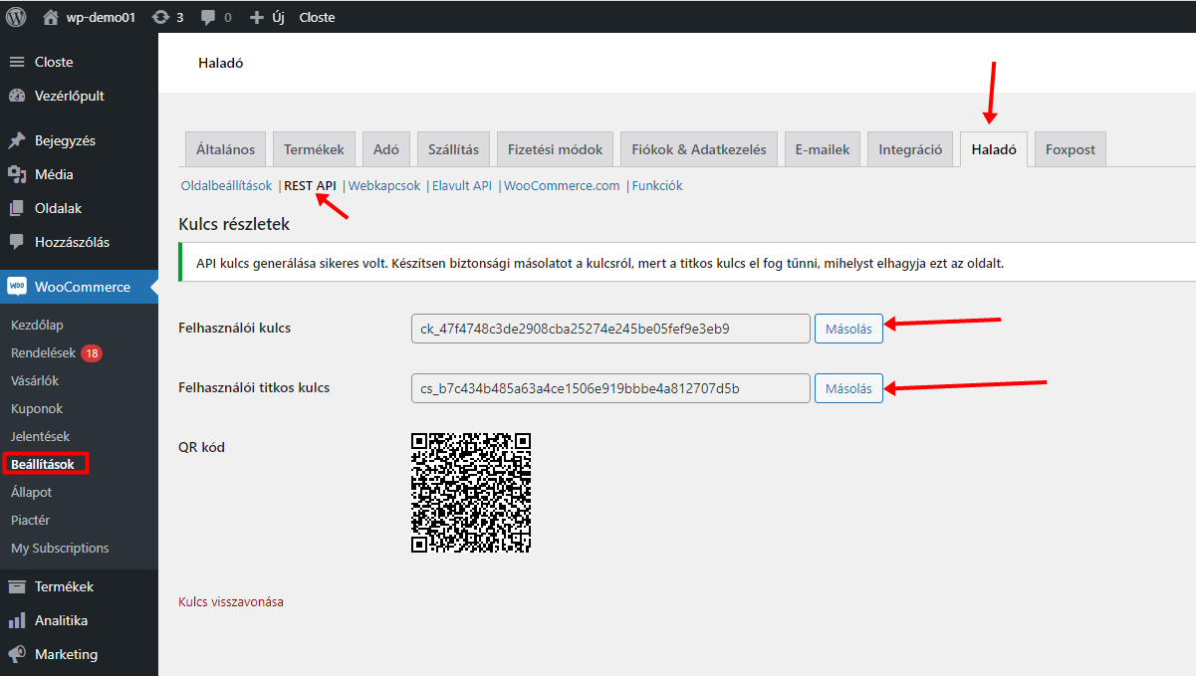Click the QR kód image
The height and width of the screenshot is (676, 1196).
click(471, 493)
